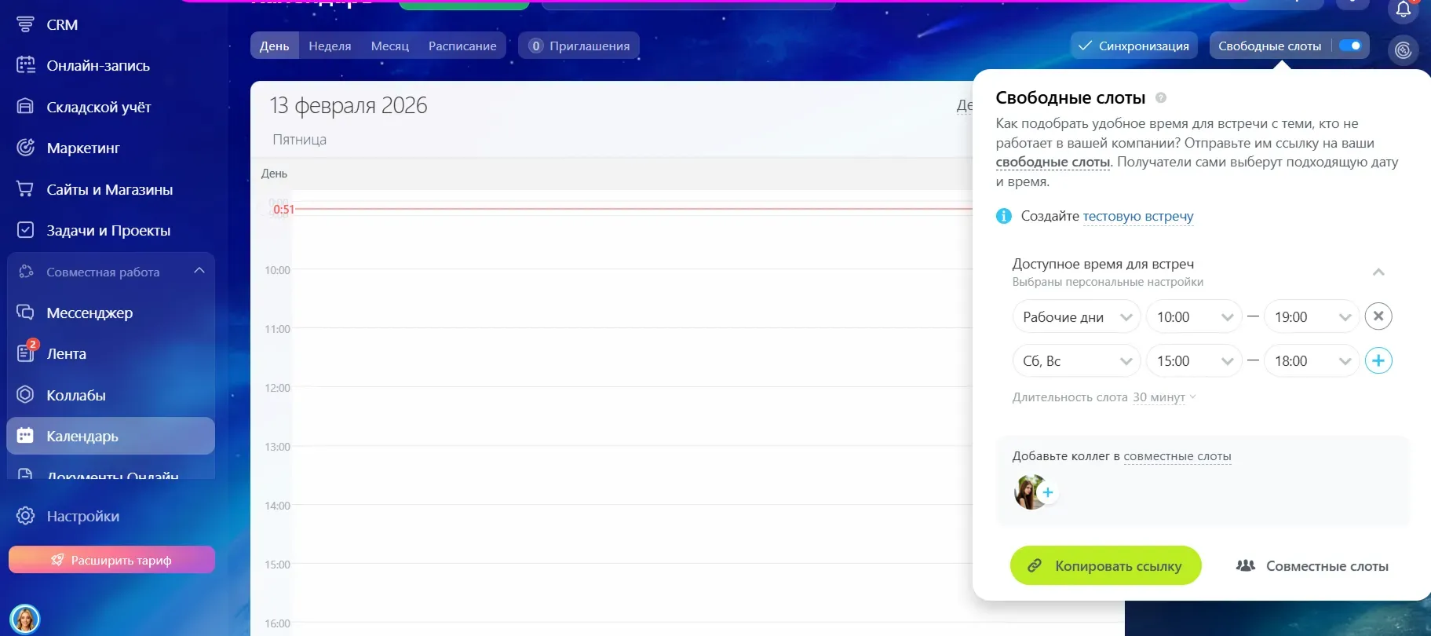Open the 19:00 end time dropdown

(x=1311, y=317)
